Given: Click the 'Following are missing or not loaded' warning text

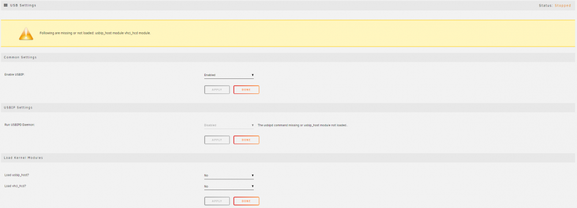Looking at the screenshot, I should (x=95, y=33).
